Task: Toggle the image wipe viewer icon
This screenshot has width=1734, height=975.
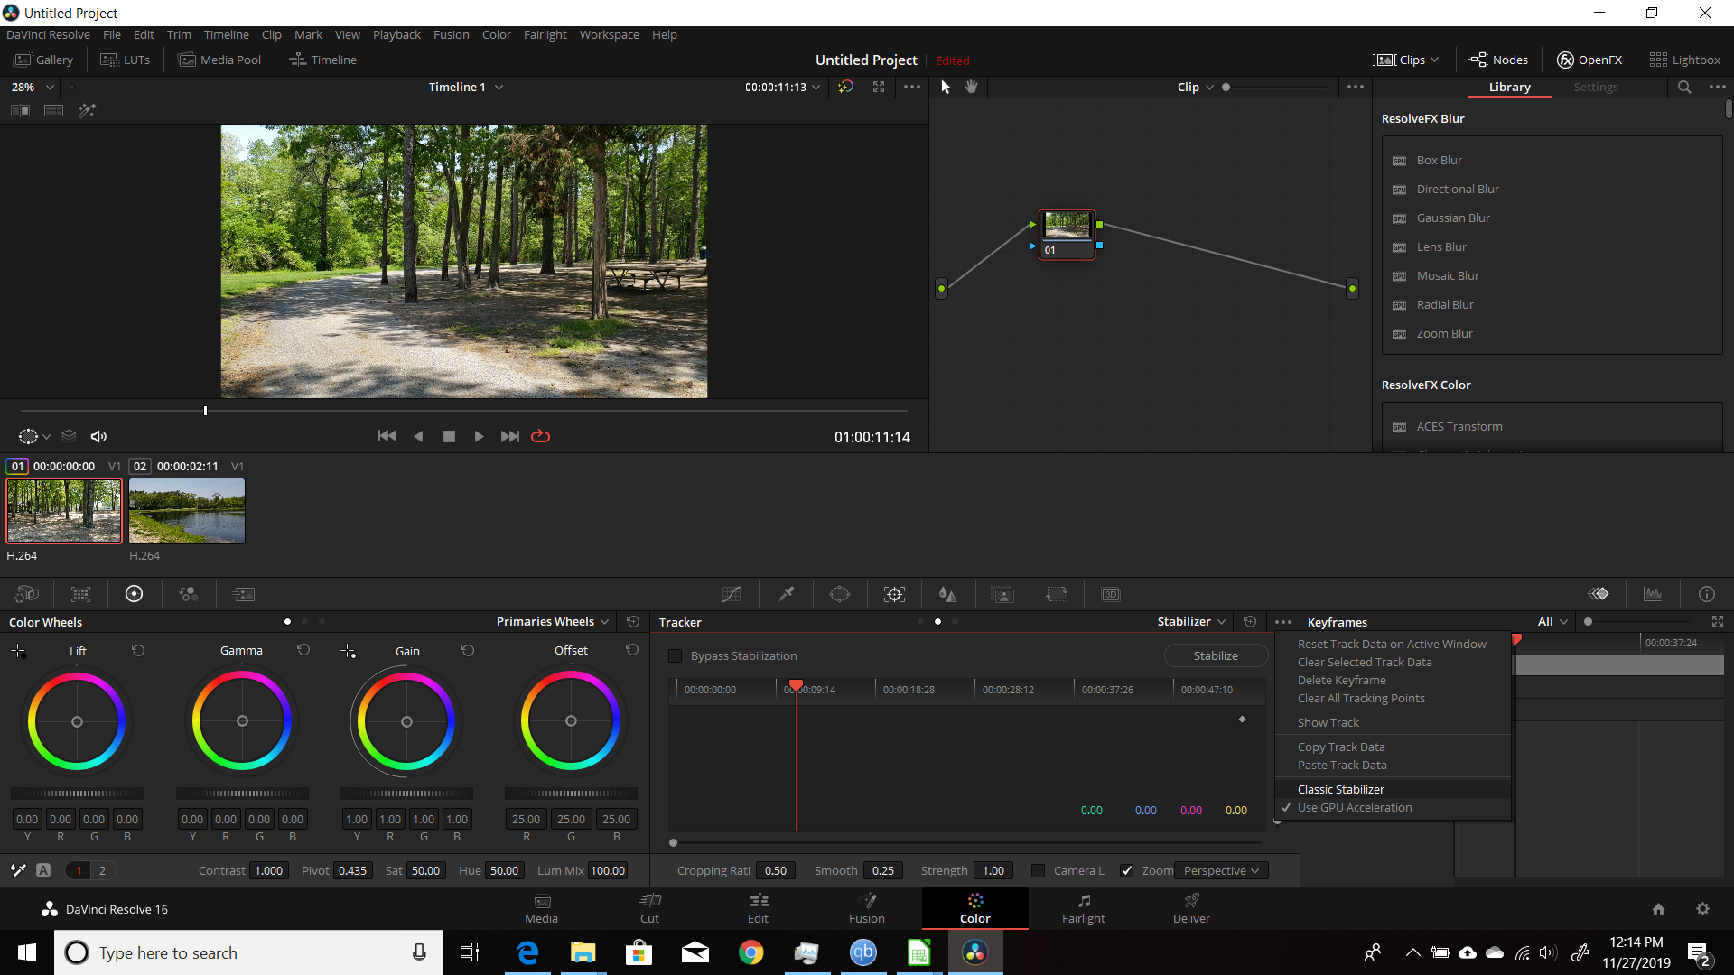Action: pos(20,110)
